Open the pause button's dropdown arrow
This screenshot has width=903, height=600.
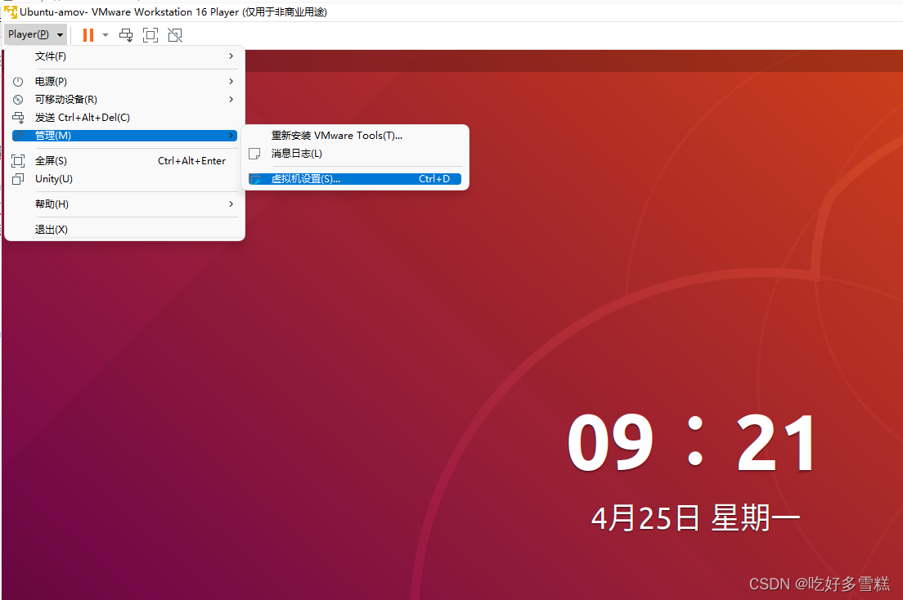[106, 35]
